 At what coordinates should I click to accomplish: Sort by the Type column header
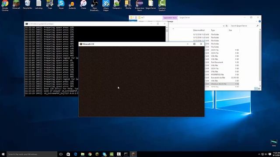[x=213, y=30]
